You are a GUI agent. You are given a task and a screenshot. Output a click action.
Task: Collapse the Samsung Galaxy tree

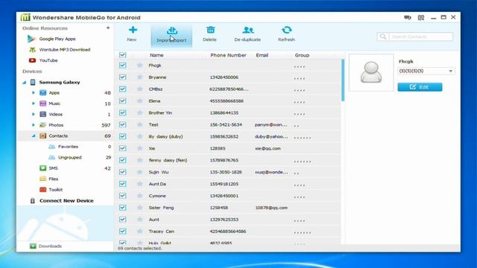(25, 83)
